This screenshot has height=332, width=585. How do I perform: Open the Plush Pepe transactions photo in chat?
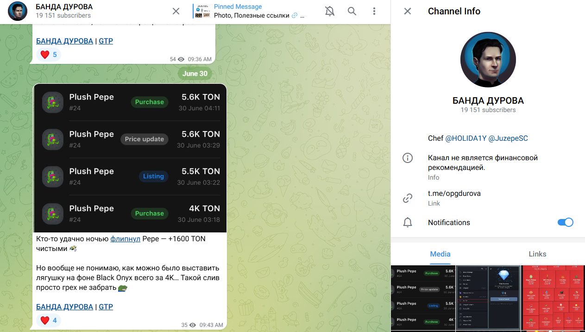(130, 158)
